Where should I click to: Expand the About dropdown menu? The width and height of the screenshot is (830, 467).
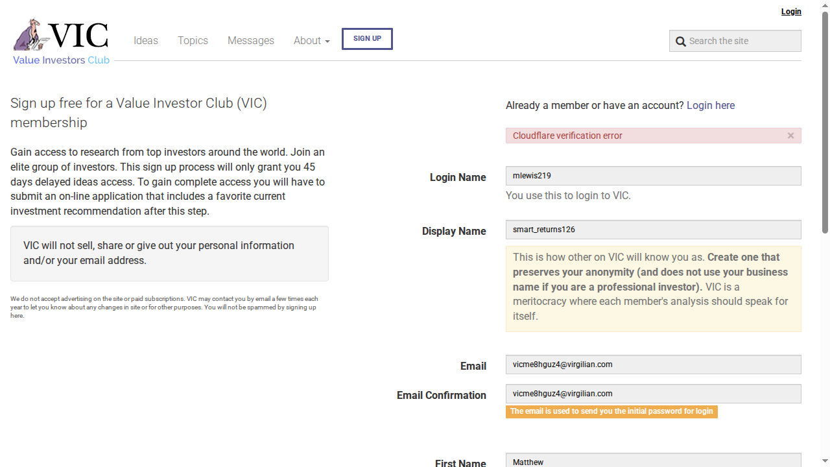(x=311, y=40)
